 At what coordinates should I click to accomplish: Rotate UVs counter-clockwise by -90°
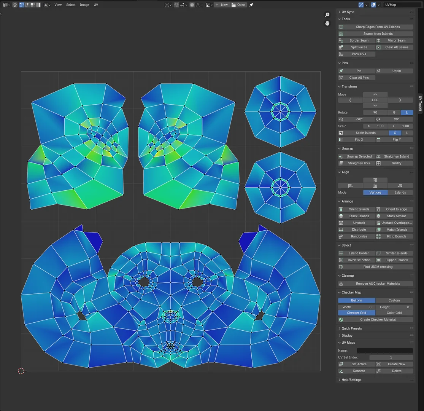tap(357, 119)
